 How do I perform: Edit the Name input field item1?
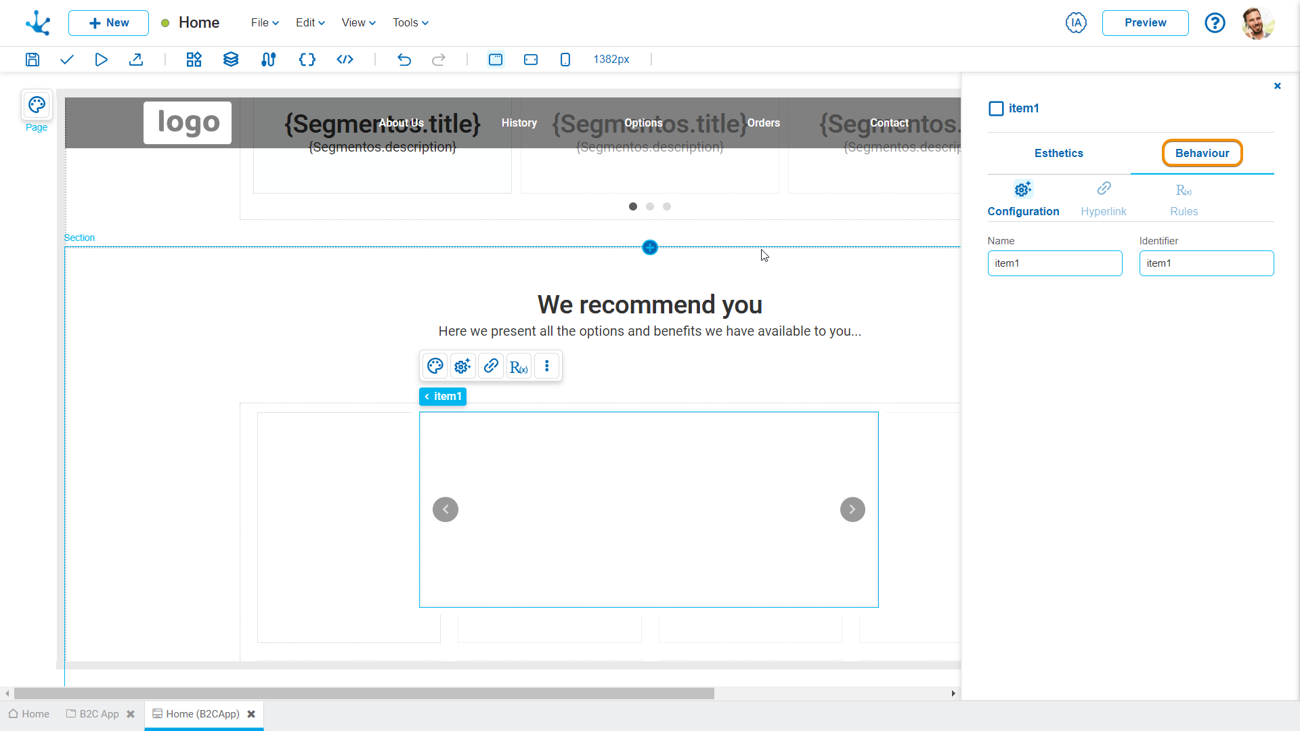coord(1056,263)
